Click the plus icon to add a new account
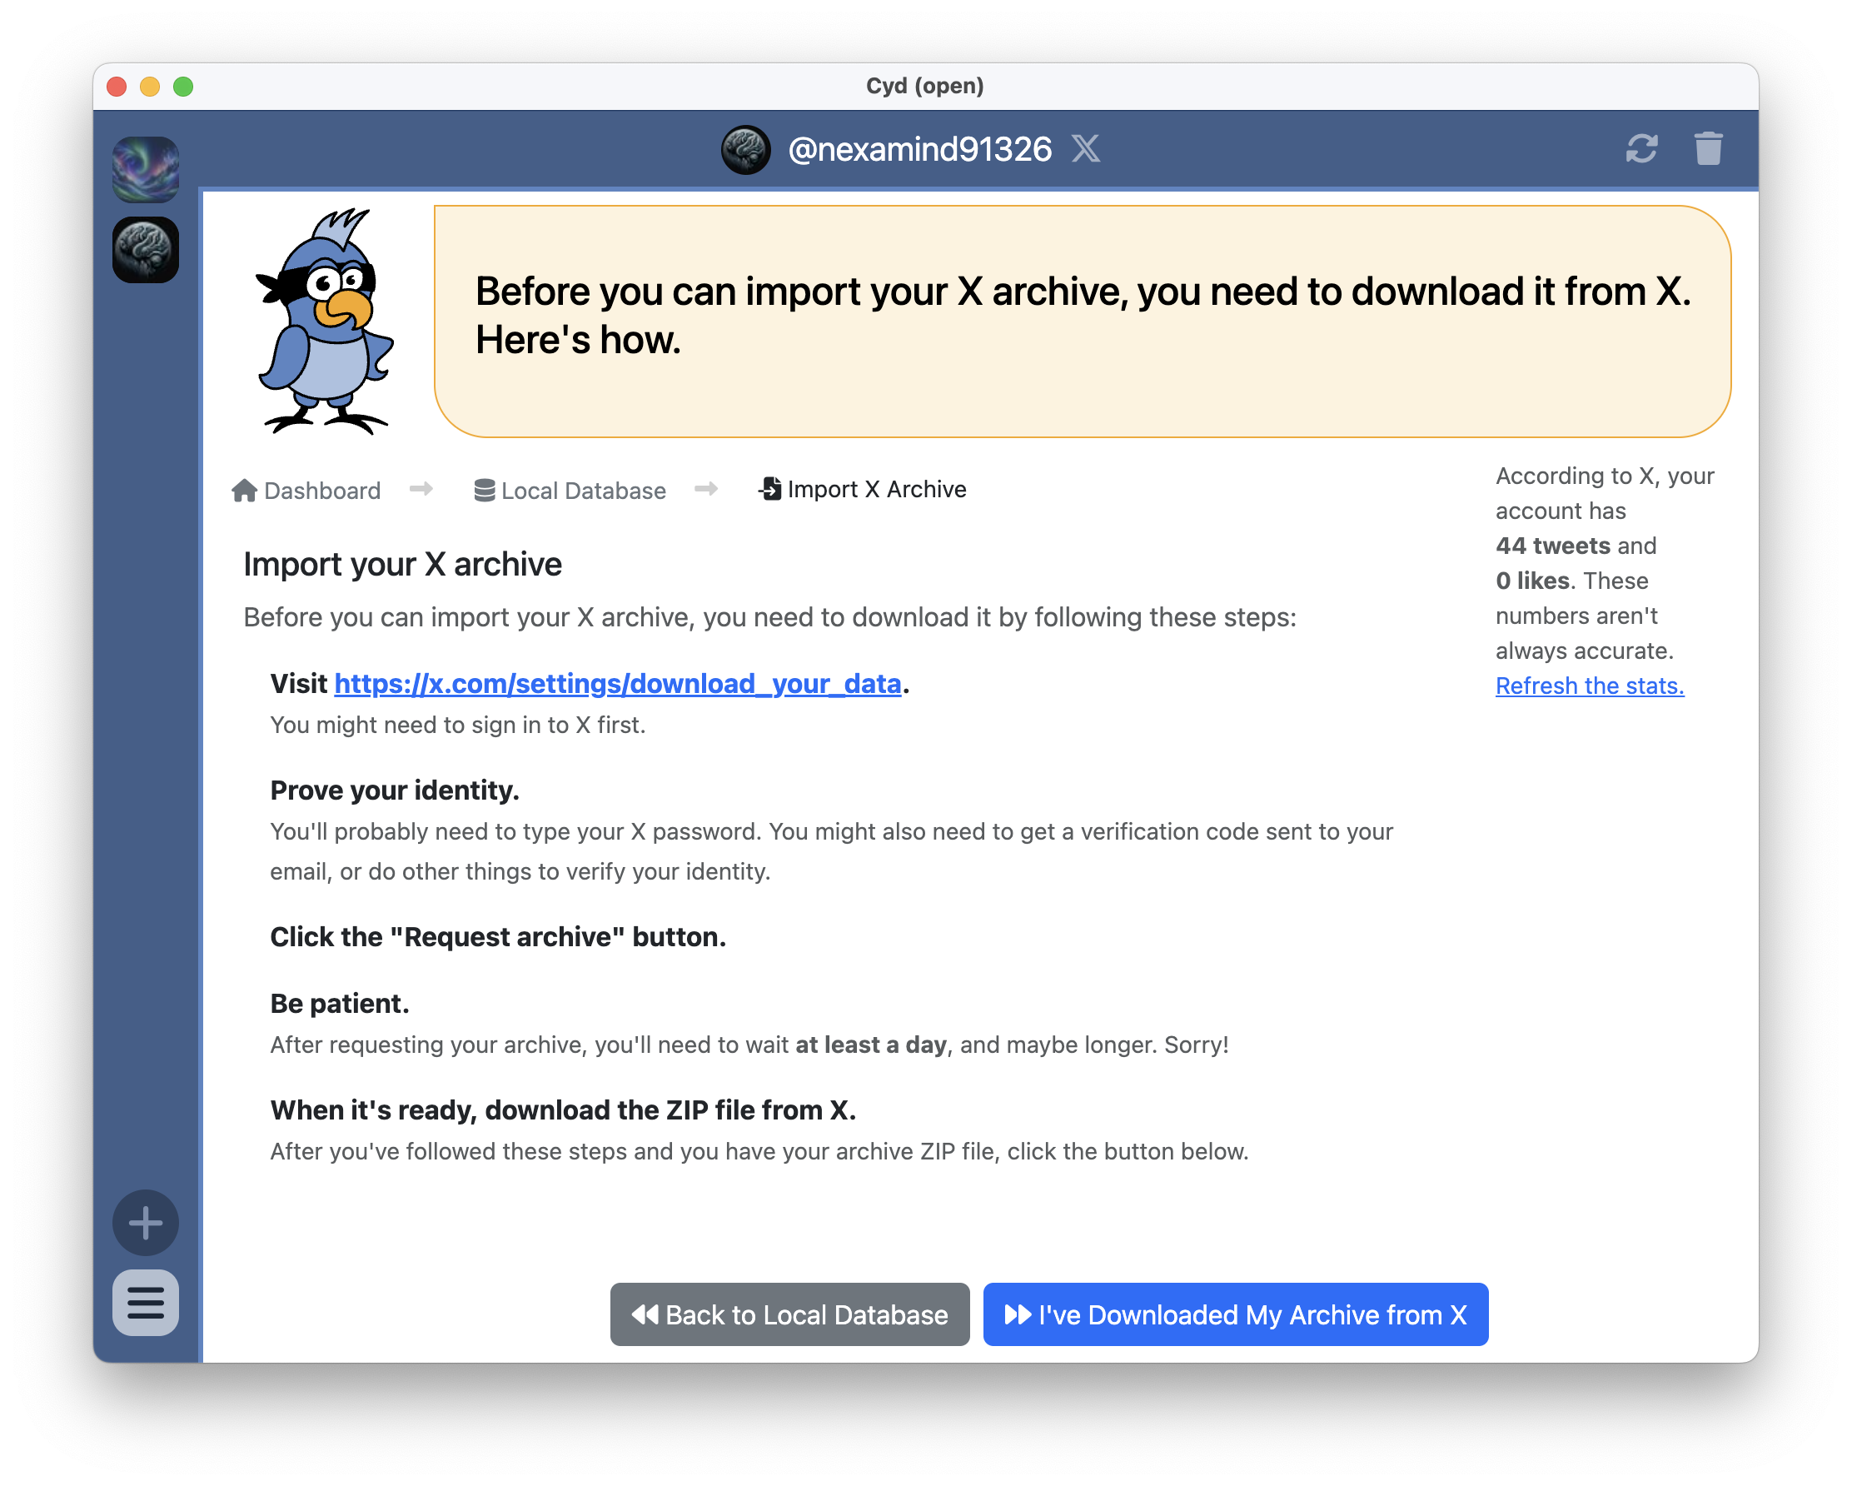This screenshot has height=1486, width=1852. point(144,1223)
